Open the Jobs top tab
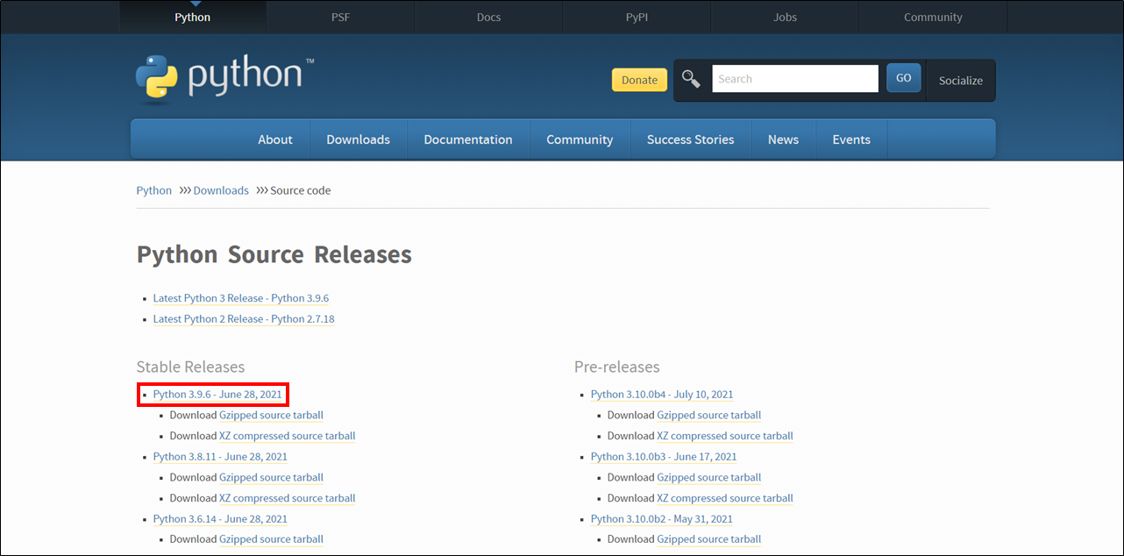The image size is (1124, 556). point(785,17)
